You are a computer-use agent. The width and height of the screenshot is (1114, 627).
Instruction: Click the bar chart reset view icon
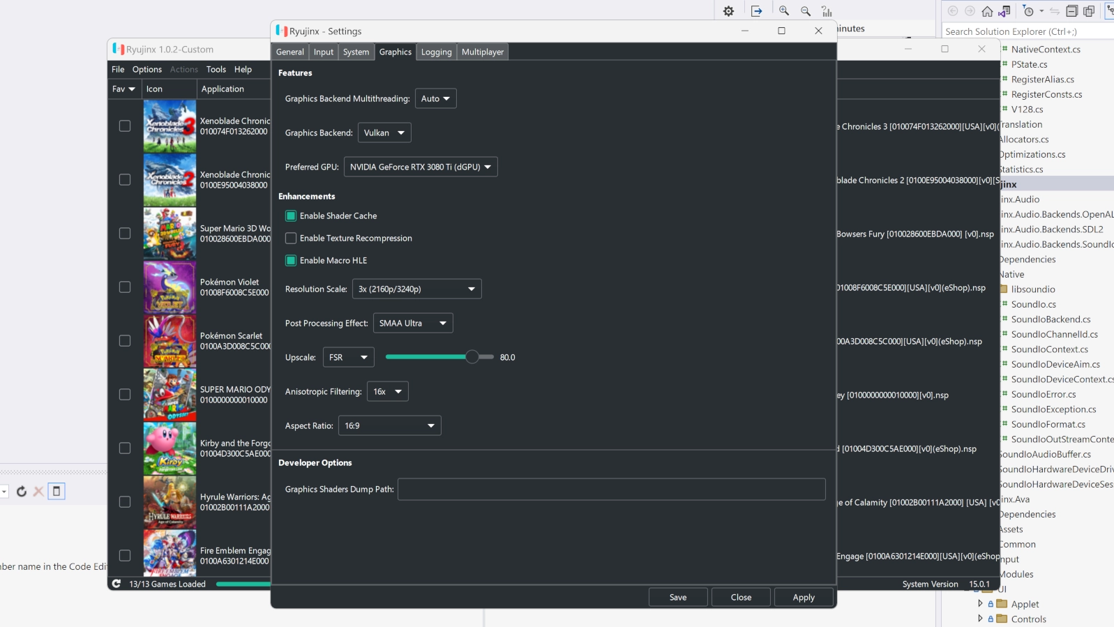827,11
